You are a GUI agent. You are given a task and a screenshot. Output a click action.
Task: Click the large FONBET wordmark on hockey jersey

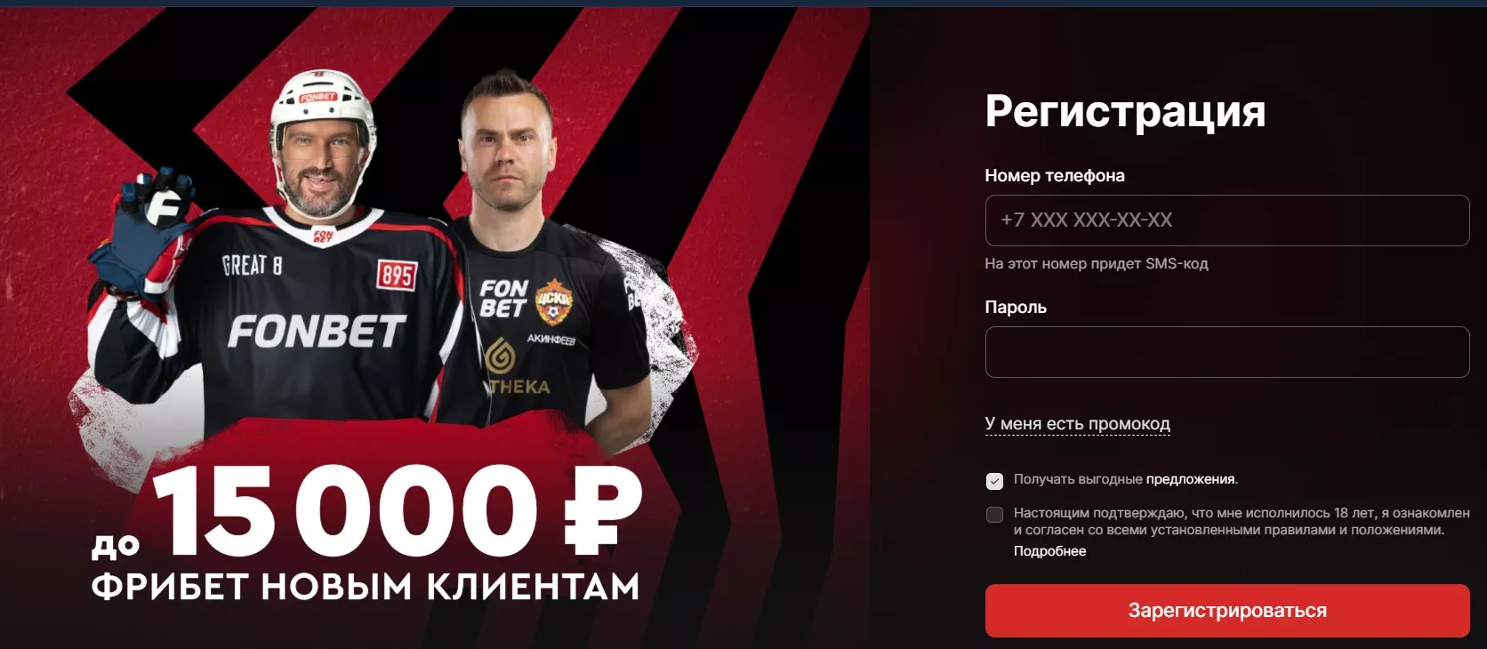click(317, 332)
